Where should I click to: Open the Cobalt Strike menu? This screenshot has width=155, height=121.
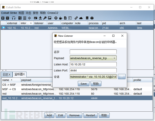click(9, 13)
